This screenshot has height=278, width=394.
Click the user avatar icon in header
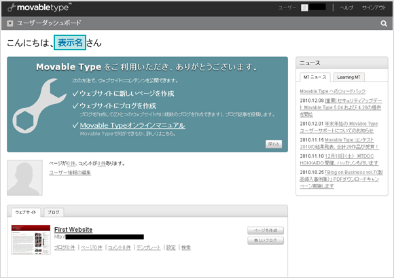pos(304,7)
